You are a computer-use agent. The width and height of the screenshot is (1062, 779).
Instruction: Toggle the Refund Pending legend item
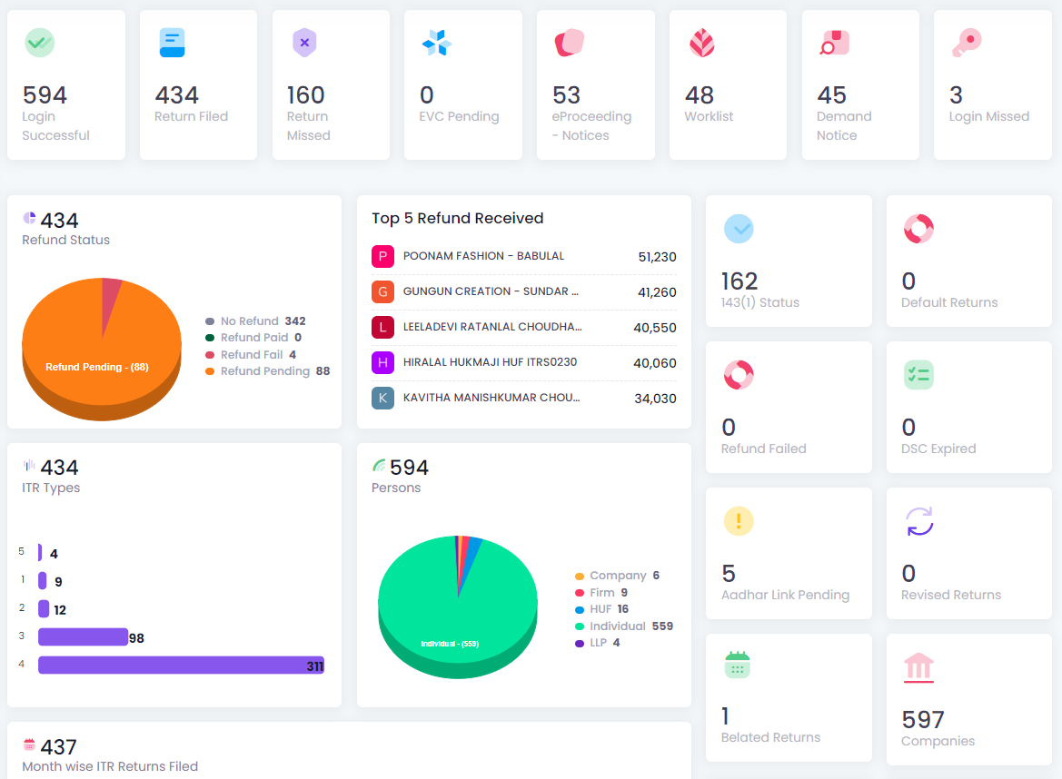(x=267, y=371)
